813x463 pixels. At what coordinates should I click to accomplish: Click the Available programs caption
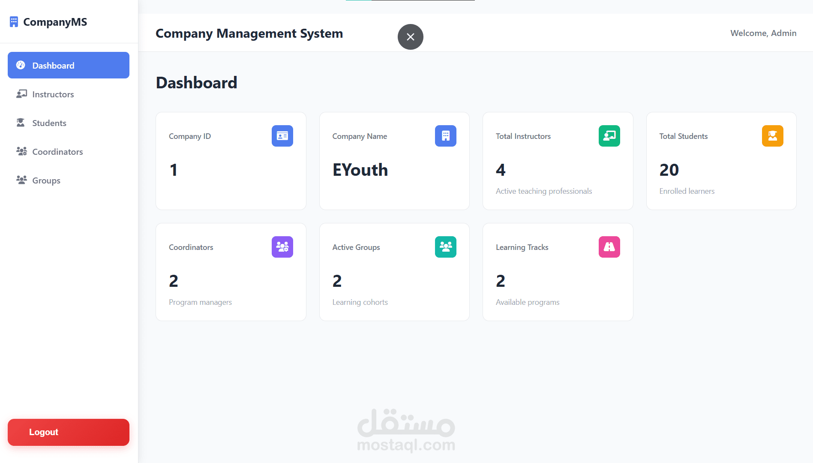(528, 302)
